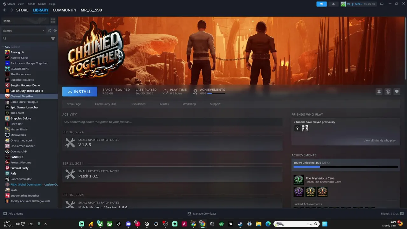Open Windows Start button
Viewport: 407px width, 229px height.
[325, 224]
